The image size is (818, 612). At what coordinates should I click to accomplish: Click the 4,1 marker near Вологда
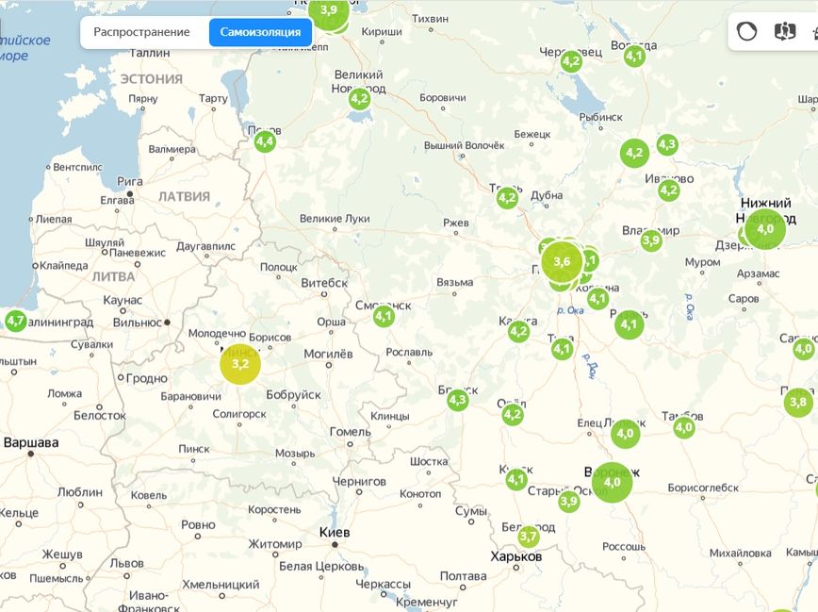click(634, 56)
